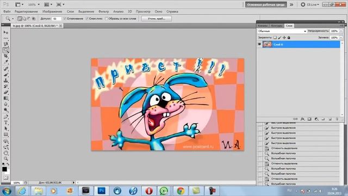Toggle lock transparent pixels
Screen dimensions: 348x196
click(275, 38)
